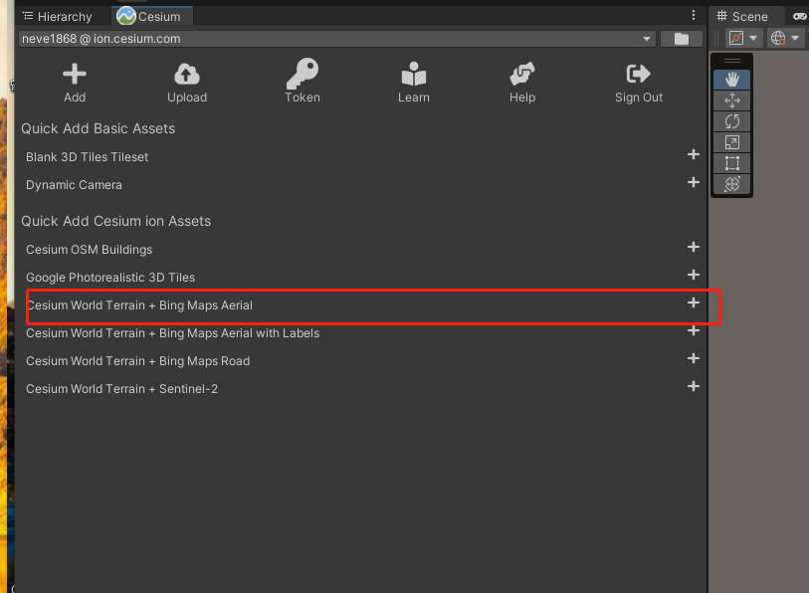The height and width of the screenshot is (593, 809).
Task: Open the Learn documentation button
Action: click(413, 74)
